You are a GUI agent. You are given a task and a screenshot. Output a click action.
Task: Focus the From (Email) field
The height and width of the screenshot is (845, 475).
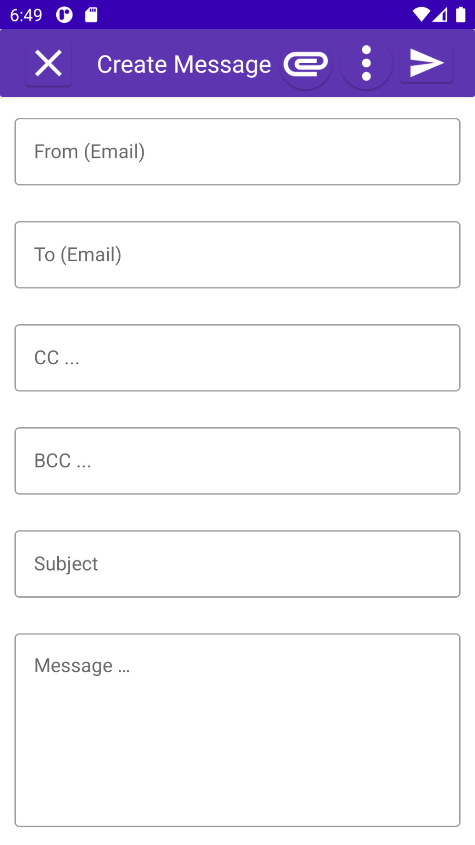[x=237, y=152]
